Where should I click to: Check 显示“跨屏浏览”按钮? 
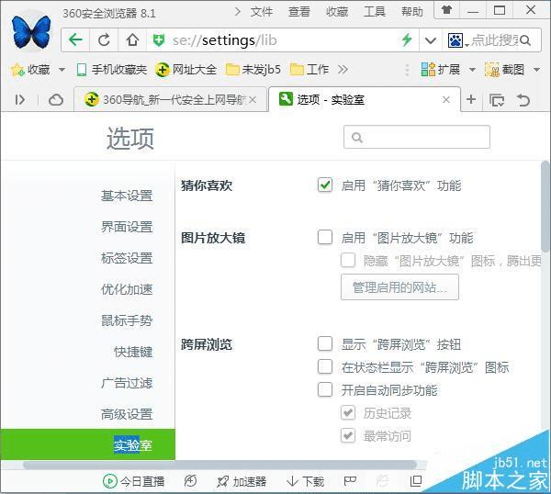(325, 344)
